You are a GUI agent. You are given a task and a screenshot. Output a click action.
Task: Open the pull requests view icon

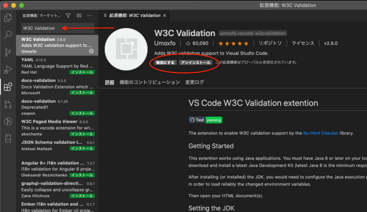coord(8,104)
